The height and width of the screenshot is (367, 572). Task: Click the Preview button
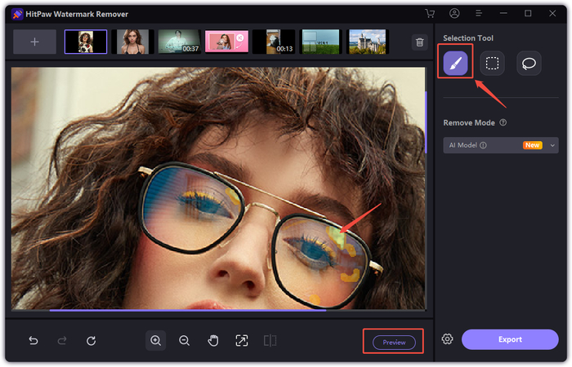[x=394, y=343]
